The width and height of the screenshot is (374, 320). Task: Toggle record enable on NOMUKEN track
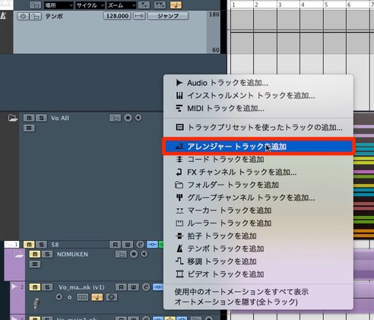(134, 254)
